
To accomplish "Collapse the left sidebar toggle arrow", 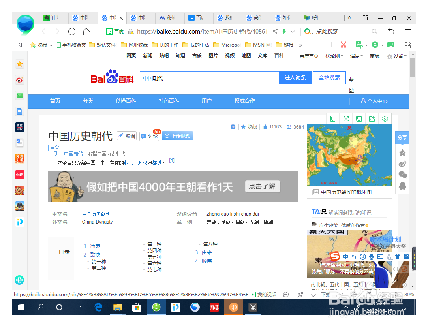I will pyautogui.click(x=20, y=45).
